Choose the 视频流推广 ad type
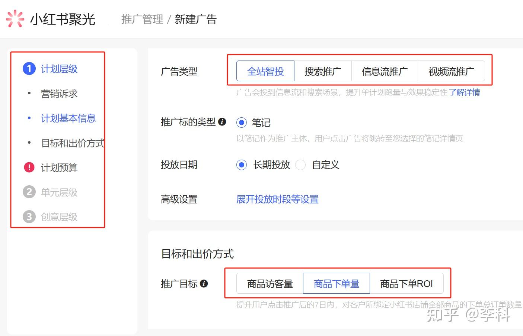Image resolution: width=523 pixels, height=336 pixels. (x=451, y=71)
